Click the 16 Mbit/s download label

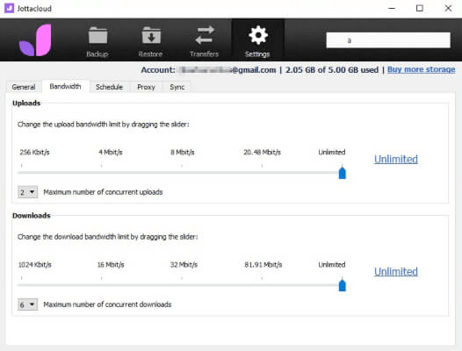(x=111, y=265)
